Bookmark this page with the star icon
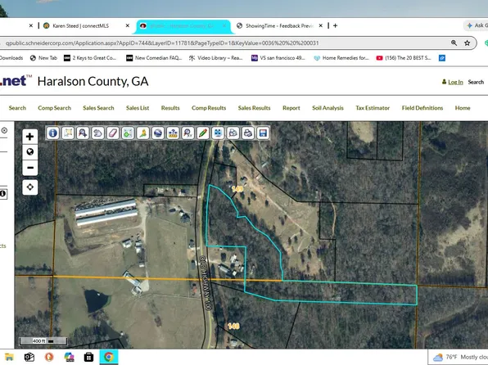This screenshot has height=365, width=488. coord(467,43)
